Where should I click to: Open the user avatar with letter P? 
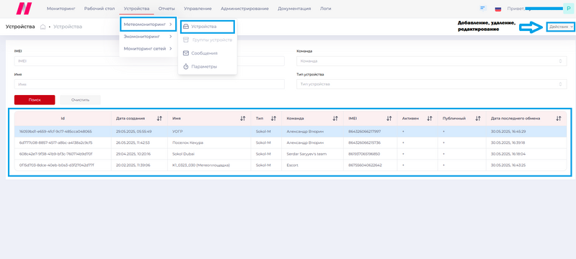click(569, 8)
